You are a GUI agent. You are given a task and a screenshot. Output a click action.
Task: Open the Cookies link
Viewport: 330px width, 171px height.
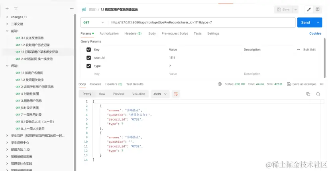pyautogui.click(x=315, y=33)
